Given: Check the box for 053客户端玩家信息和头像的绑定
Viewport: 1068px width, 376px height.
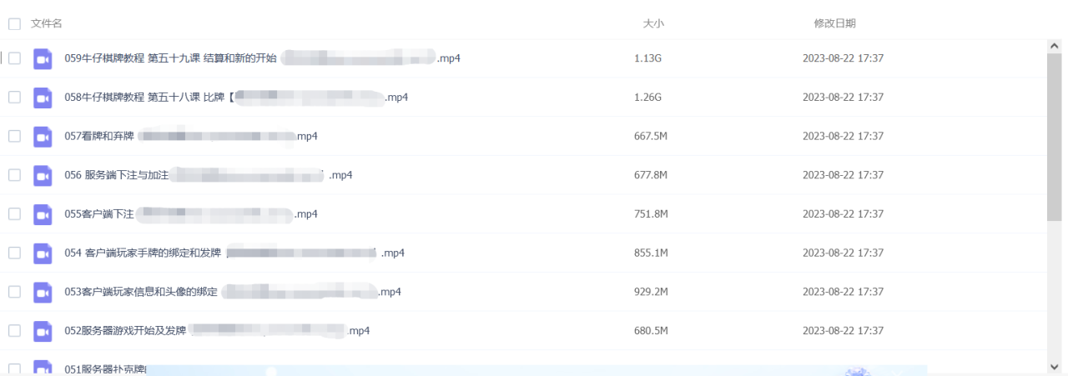Looking at the screenshot, I should coord(14,292).
